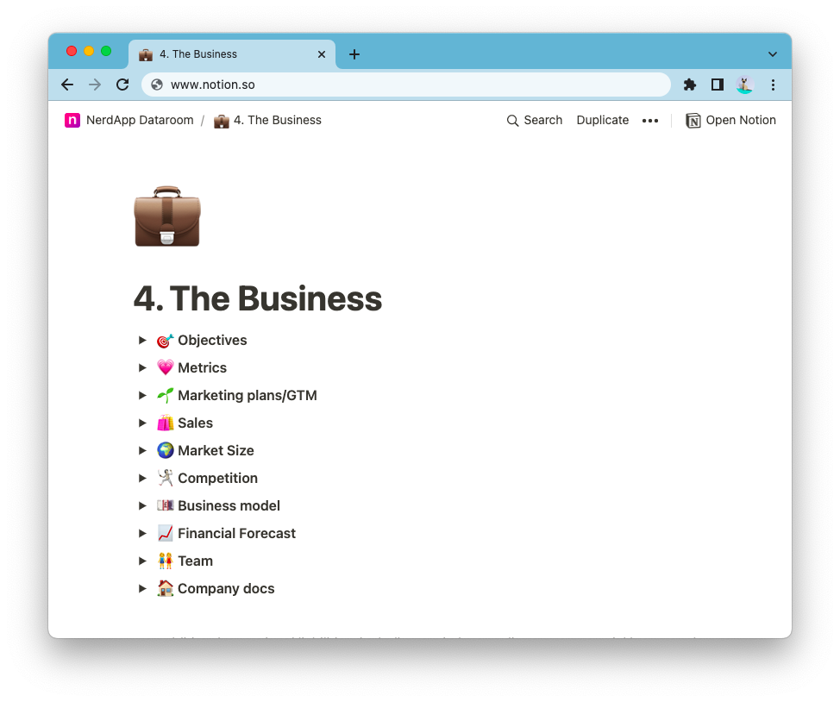This screenshot has width=840, height=702.
Task: Click the NerdApp Dataroom workspace icon
Action: point(72,120)
